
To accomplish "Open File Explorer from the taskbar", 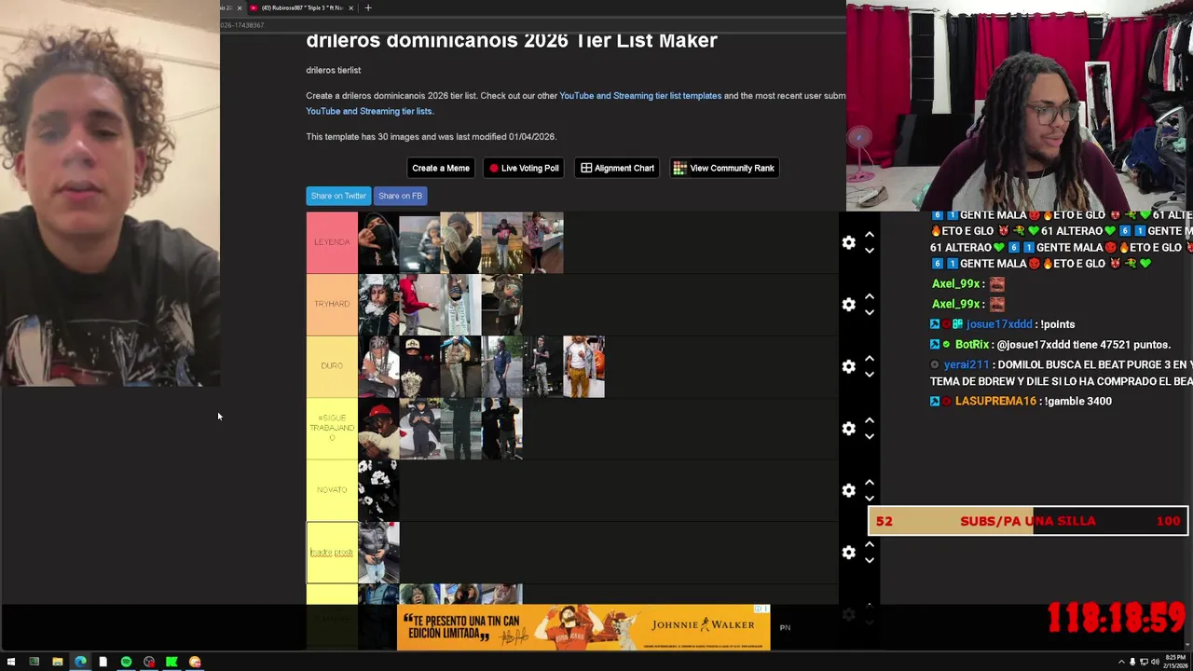I will tap(57, 662).
